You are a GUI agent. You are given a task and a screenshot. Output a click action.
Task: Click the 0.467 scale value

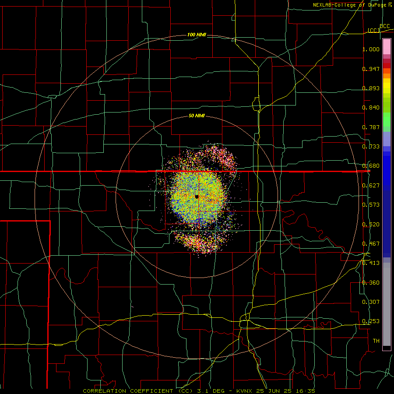(x=371, y=244)
